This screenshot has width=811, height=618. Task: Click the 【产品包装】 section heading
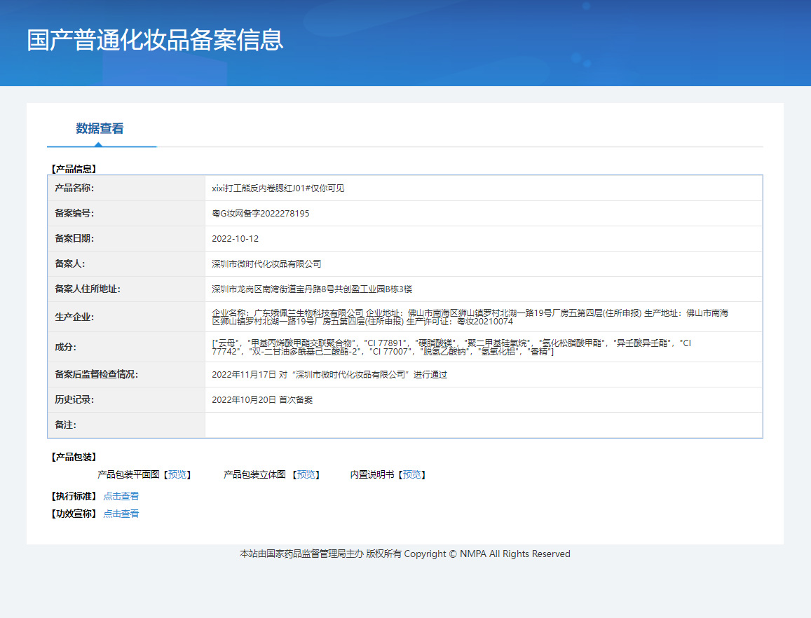pos(74,457)
